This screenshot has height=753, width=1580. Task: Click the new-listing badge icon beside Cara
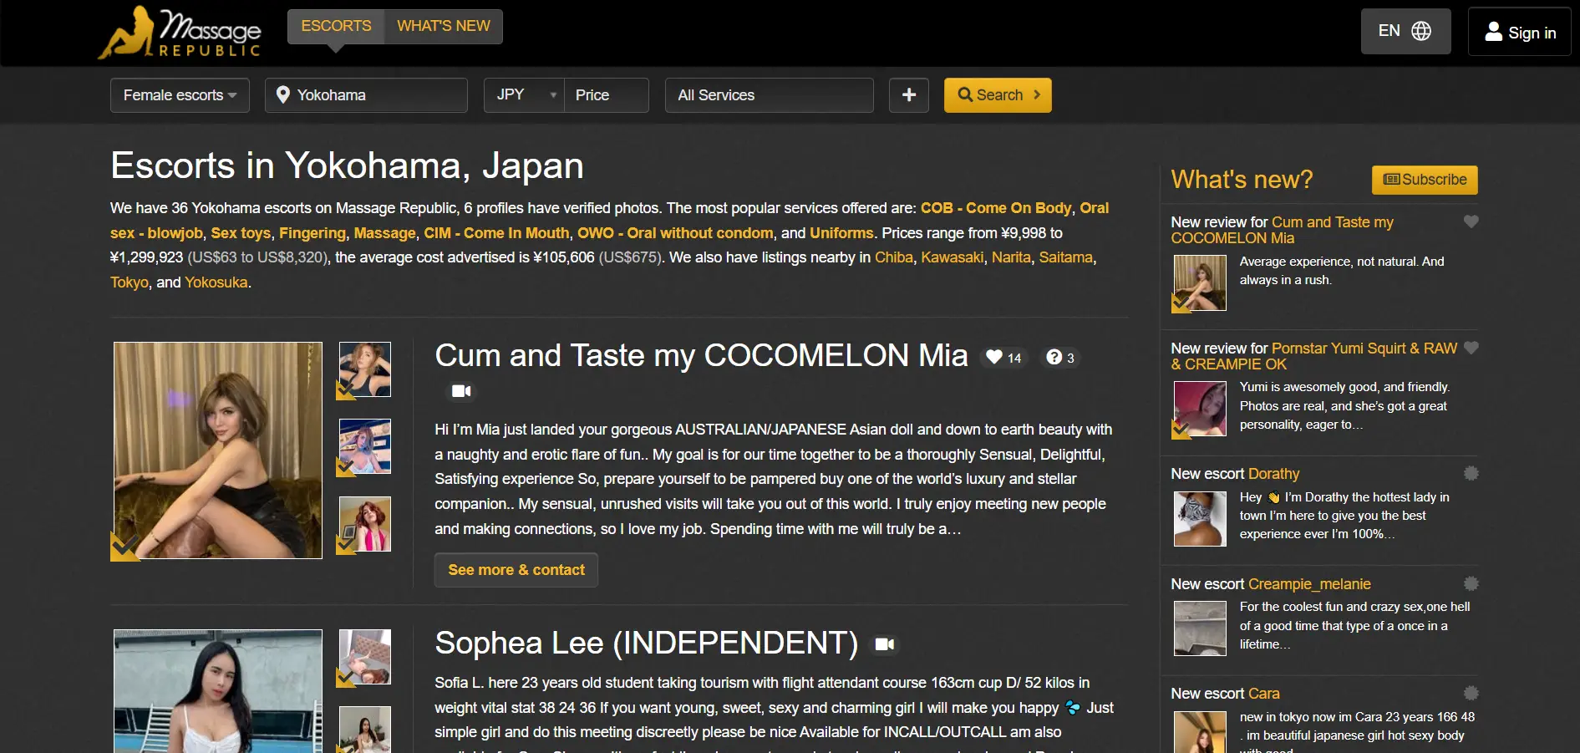point(1471,694)
